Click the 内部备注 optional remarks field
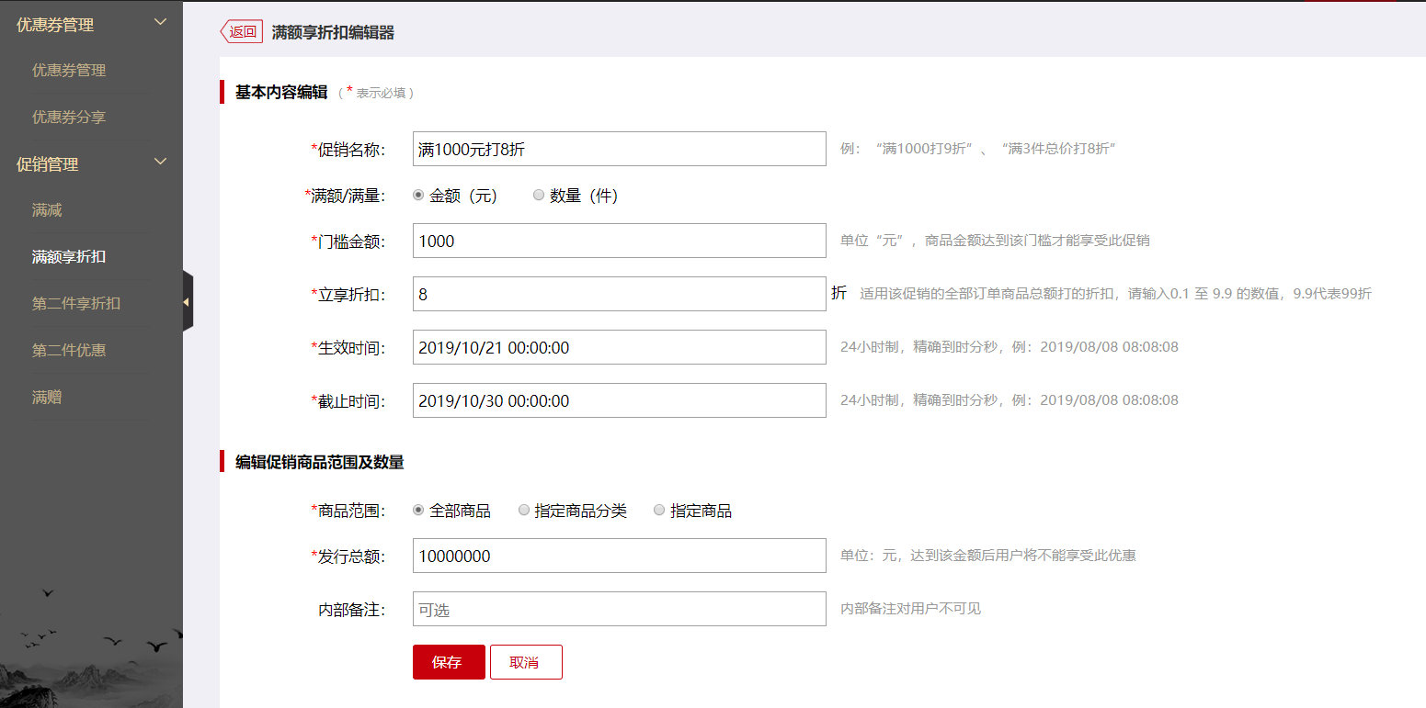The height and width of the screenshot is (708, 1426). coord(619,609)
